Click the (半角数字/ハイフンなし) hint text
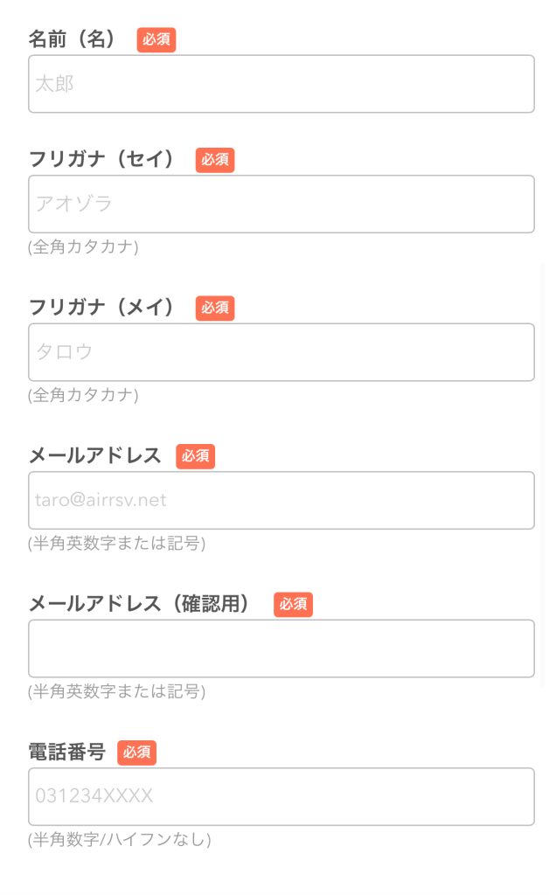 coord(120,840)
